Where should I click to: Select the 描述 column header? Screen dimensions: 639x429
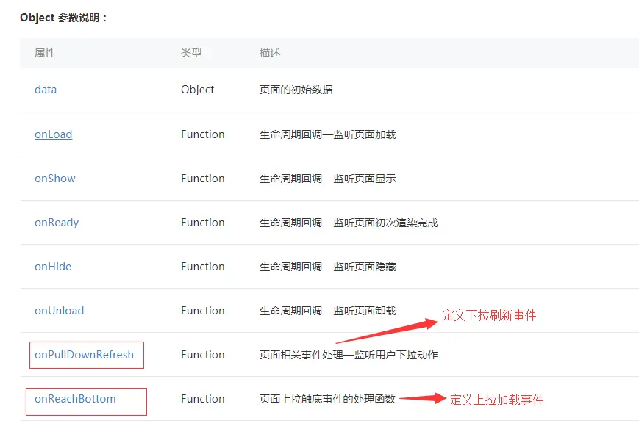point(270,54)
